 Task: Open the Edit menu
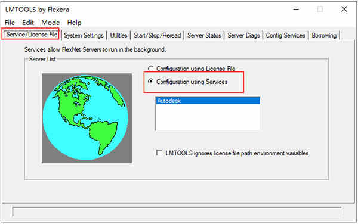coord(28,23)
